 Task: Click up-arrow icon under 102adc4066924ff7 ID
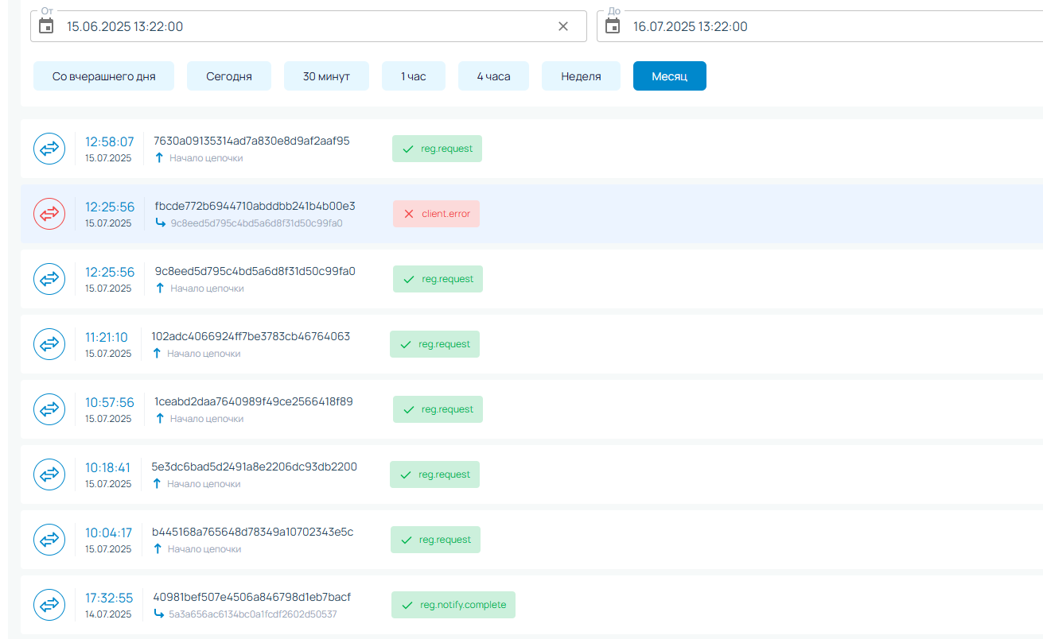click(157, 354)
